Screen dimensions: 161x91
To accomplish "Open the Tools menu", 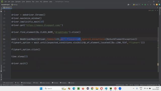I will pos(37,2).
